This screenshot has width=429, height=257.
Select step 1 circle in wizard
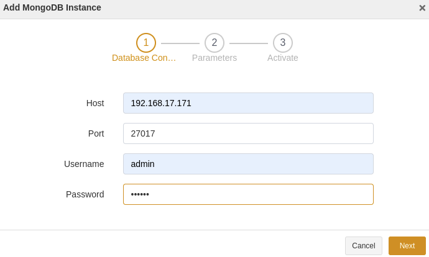tap(146, 43)
